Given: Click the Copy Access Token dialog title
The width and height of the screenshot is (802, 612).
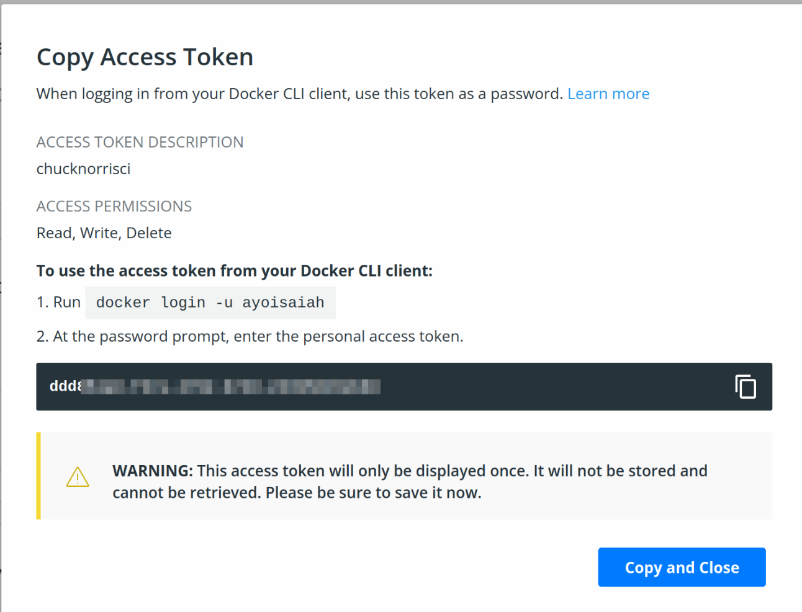Looking at the screenshot, I should pos(145,56).
